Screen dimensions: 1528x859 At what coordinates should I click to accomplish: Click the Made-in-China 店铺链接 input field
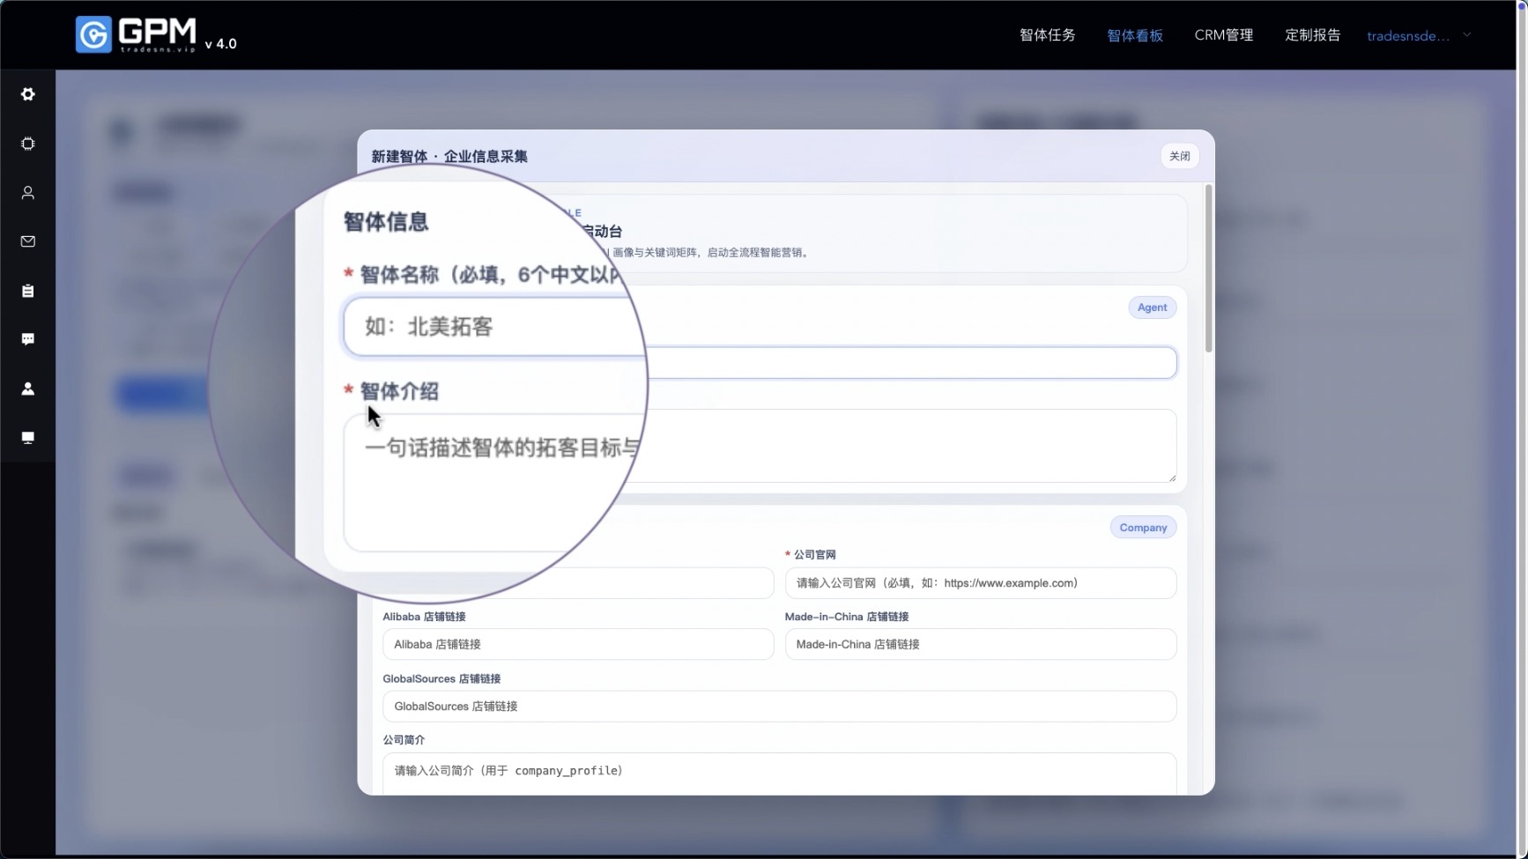tap(980, 644)
